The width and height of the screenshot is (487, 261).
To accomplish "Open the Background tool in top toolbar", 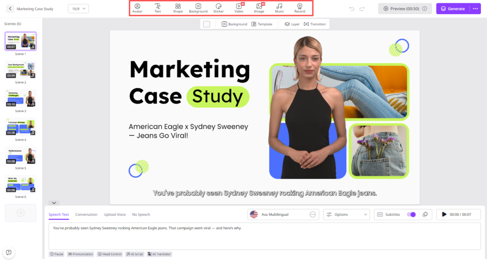I will click(x=198, y=8).
